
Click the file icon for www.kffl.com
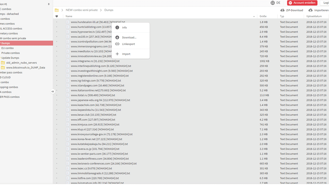point(68,120)
